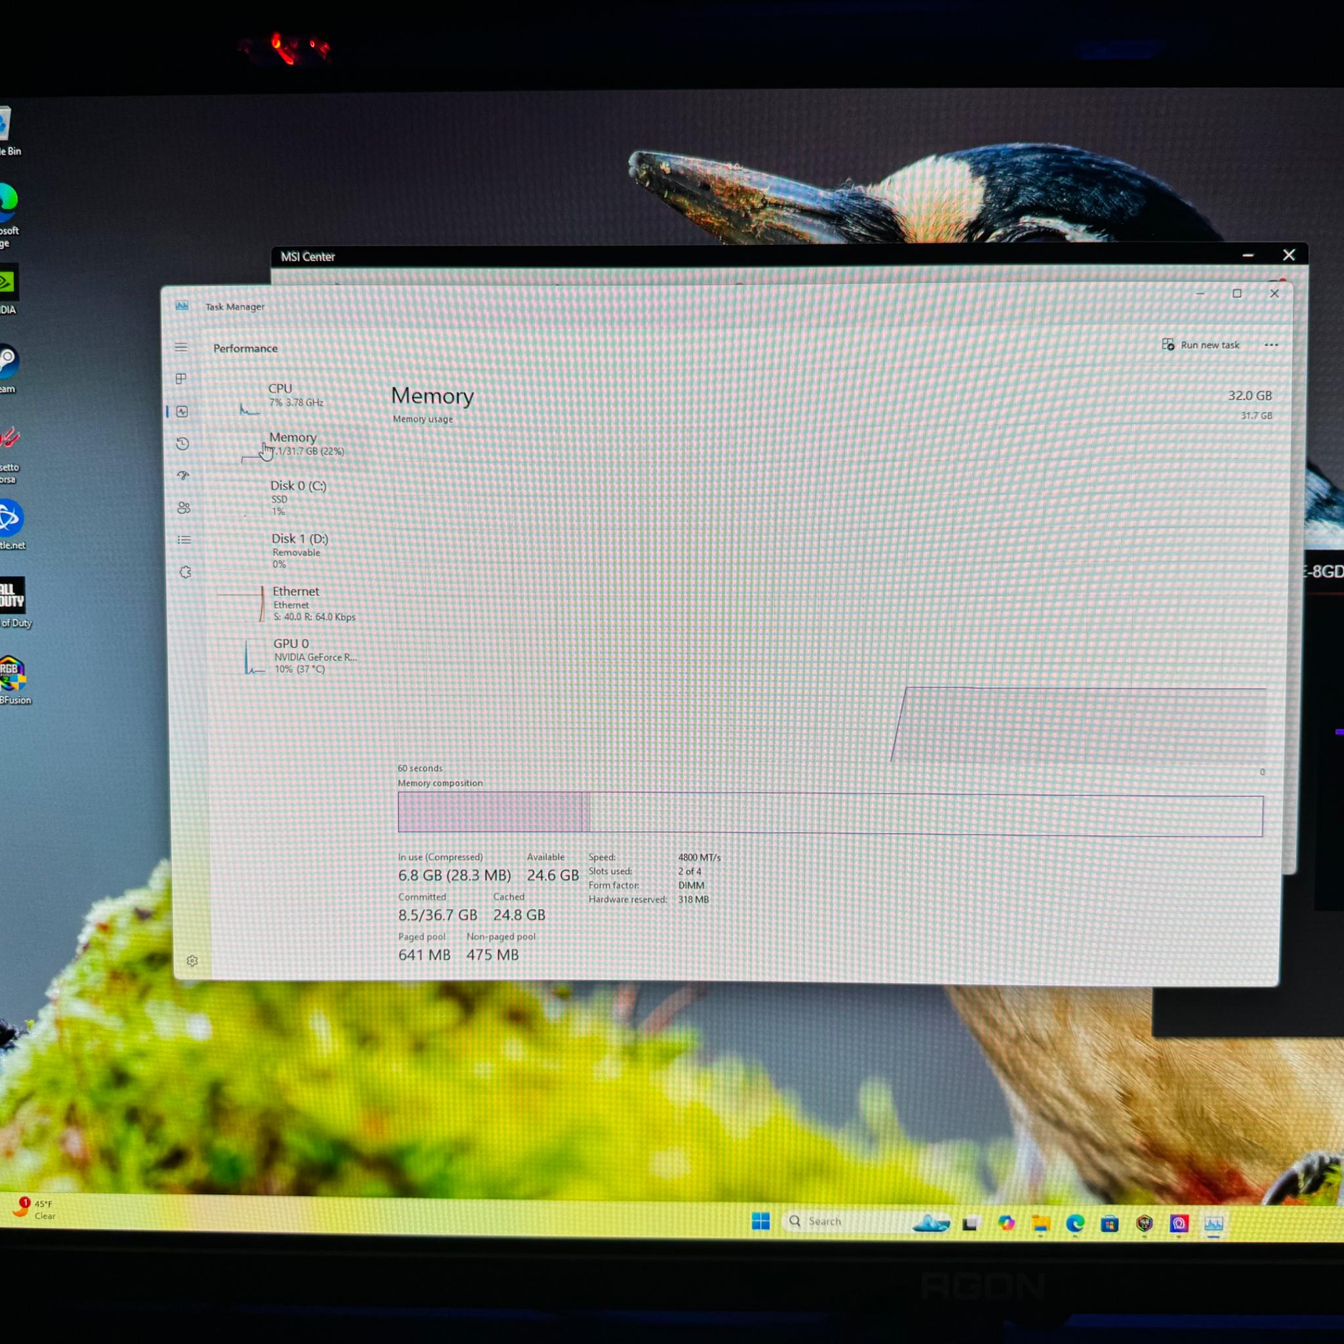Open the three-dot more options menu

pyautogui.click(x=1271, y=345)
